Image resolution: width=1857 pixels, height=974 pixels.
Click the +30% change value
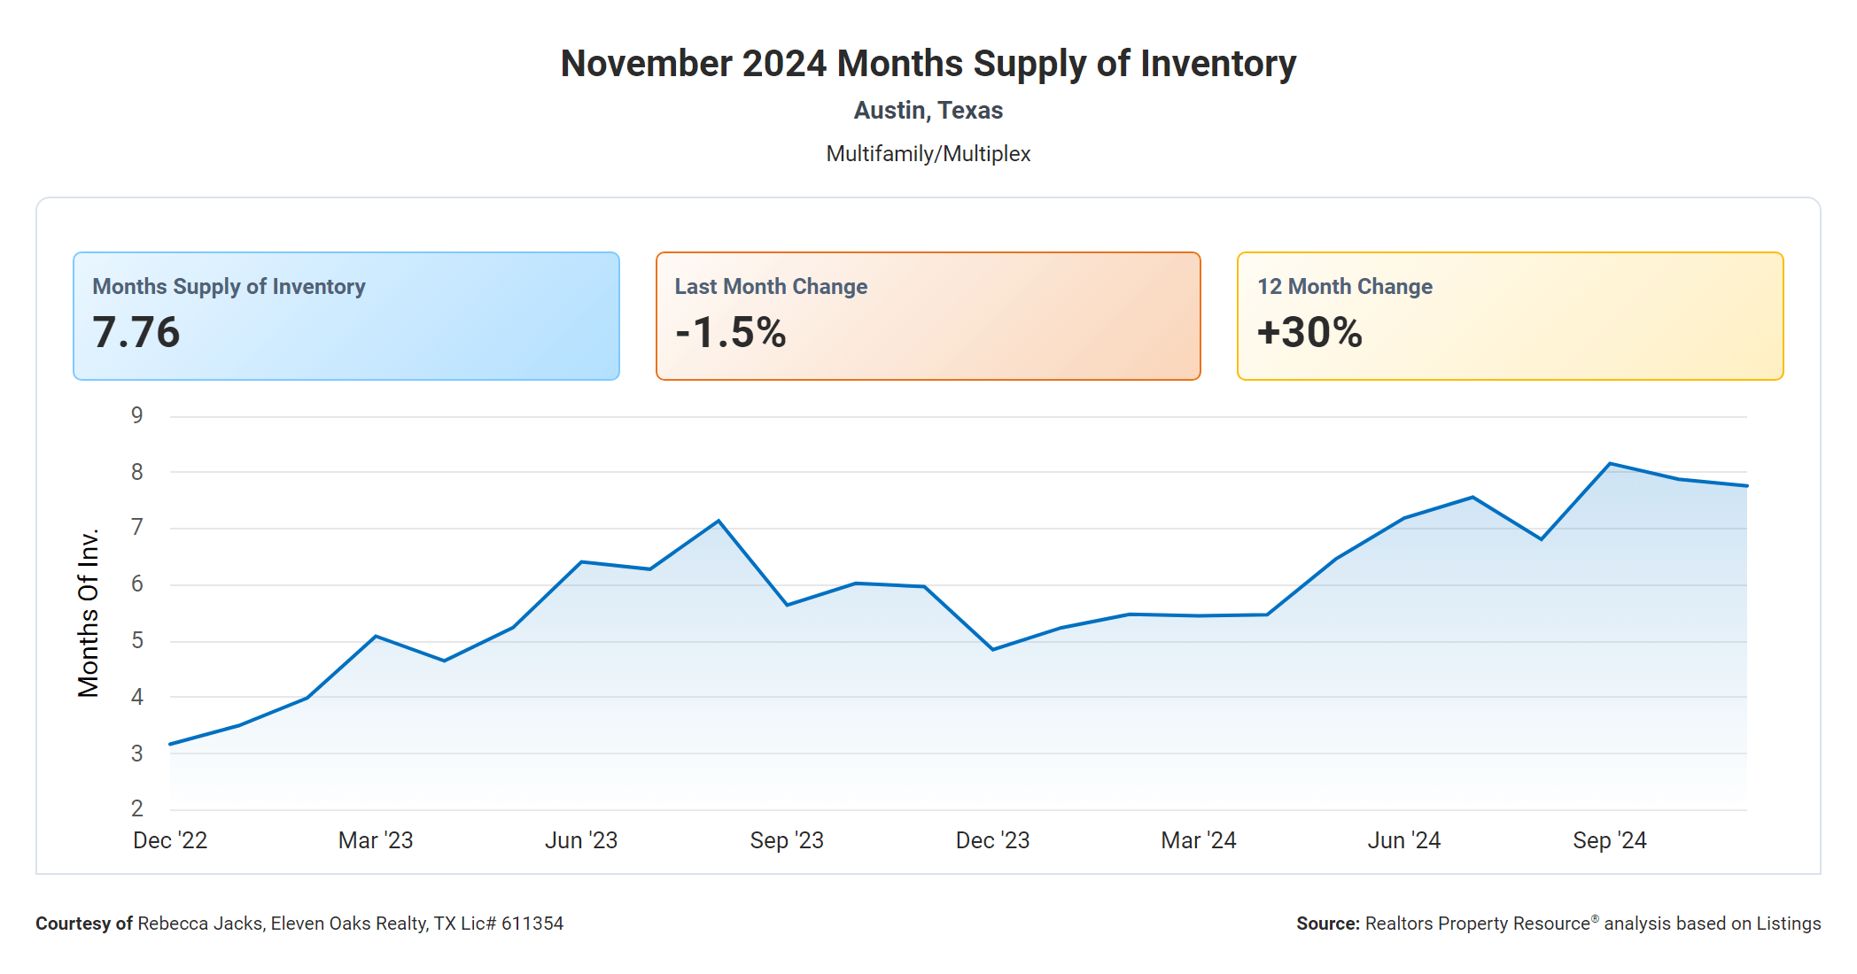tap(1309, 333)
